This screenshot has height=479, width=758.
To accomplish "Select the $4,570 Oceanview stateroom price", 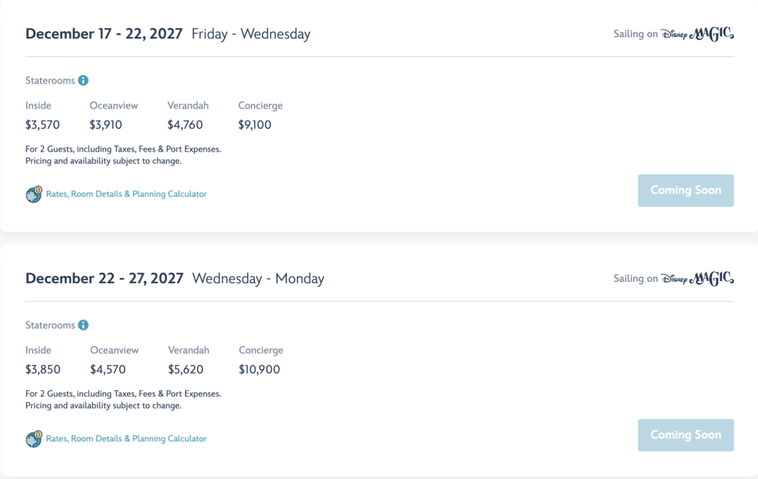I will pos(108,370).
